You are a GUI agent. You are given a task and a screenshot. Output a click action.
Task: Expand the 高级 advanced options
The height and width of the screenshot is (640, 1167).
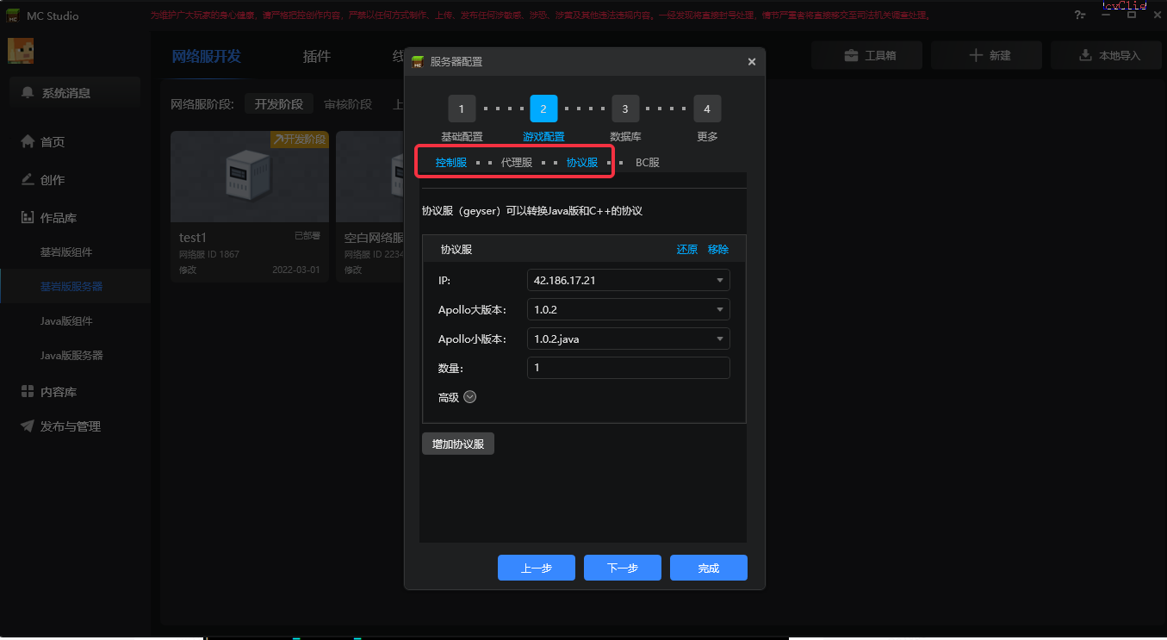469,397
